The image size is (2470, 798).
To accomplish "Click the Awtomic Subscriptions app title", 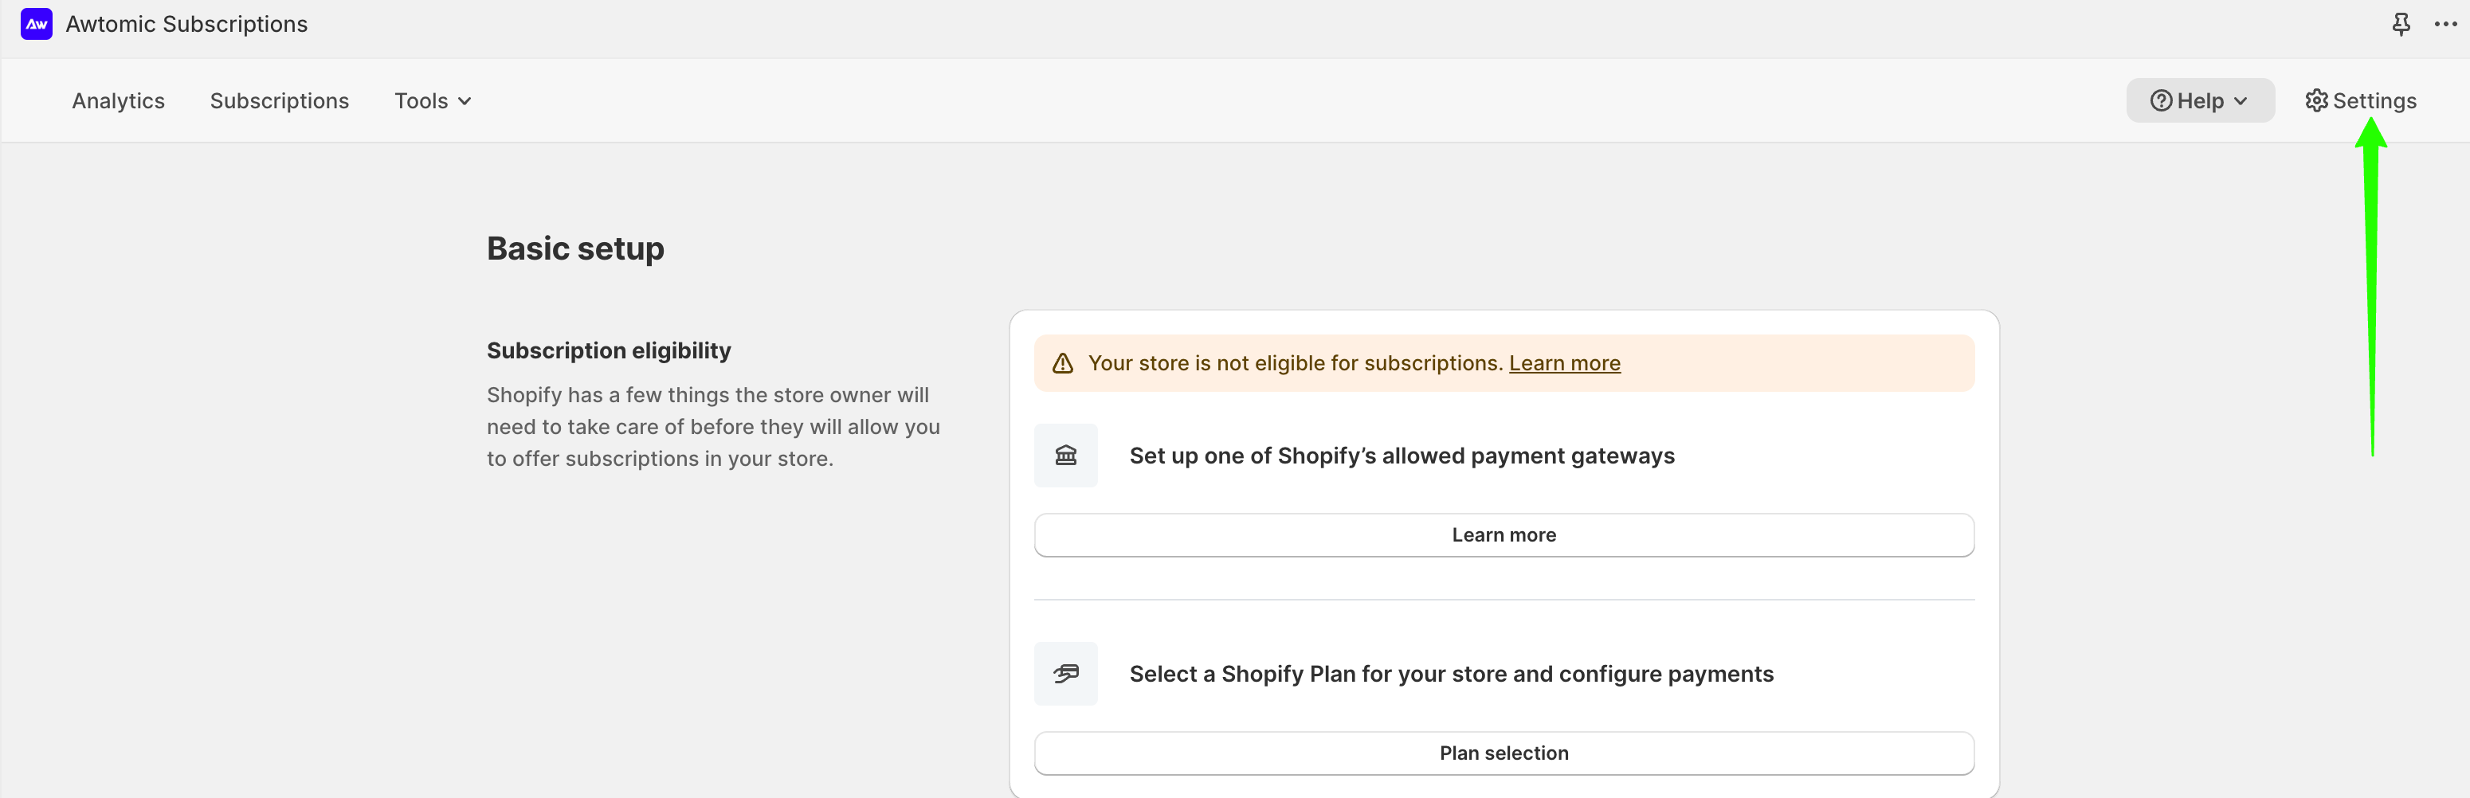I will pyautogui.click(x=186, y=24).
